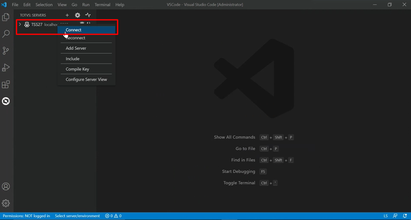The height and width of the screenshot is (220, 411).
Task: Click the Show All Commands label
Action: point(234,137)
